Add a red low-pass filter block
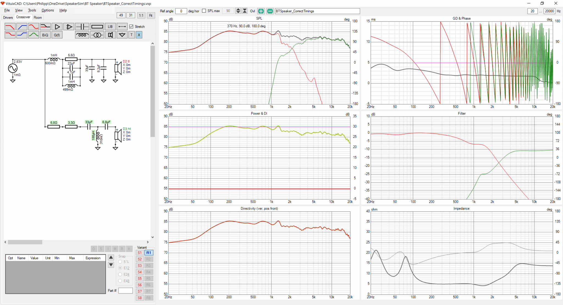 click(x=10, y=27)
